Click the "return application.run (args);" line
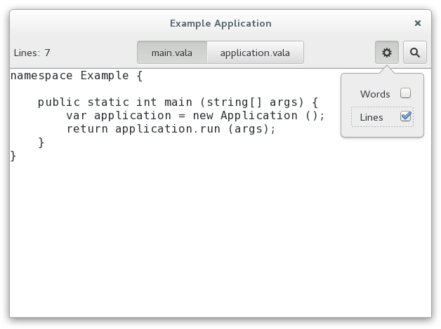 pos(171,129)
